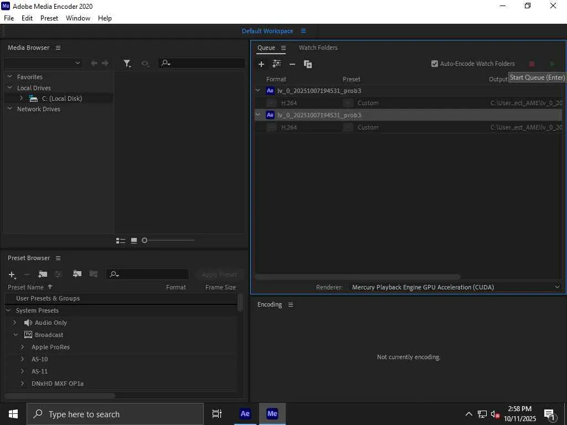Viewport: 567px width, 425px height.
Task: Collapse the Broadcast preset group
Action: point(16,335)
